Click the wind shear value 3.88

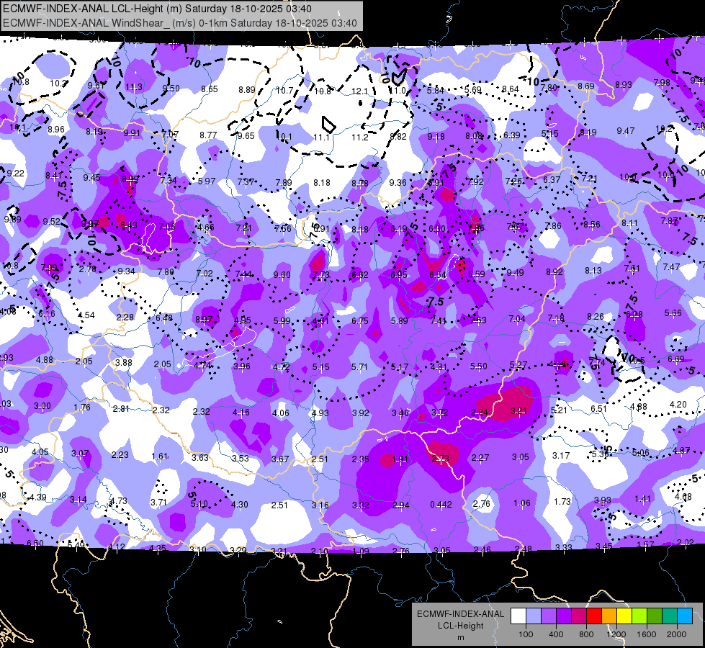coord(124,362)
